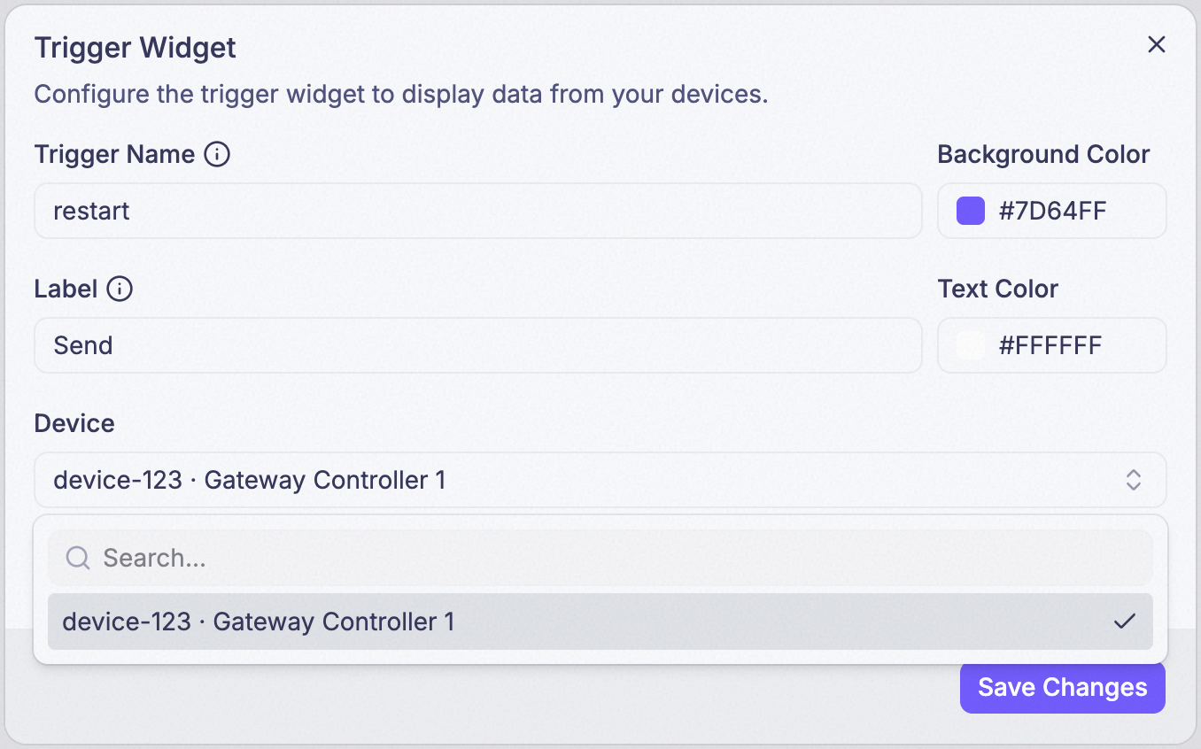Click the Background Color label

point(1043,154)
